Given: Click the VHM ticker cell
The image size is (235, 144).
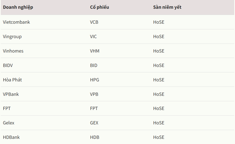Looking at the screenshot, I should point(95,51).
